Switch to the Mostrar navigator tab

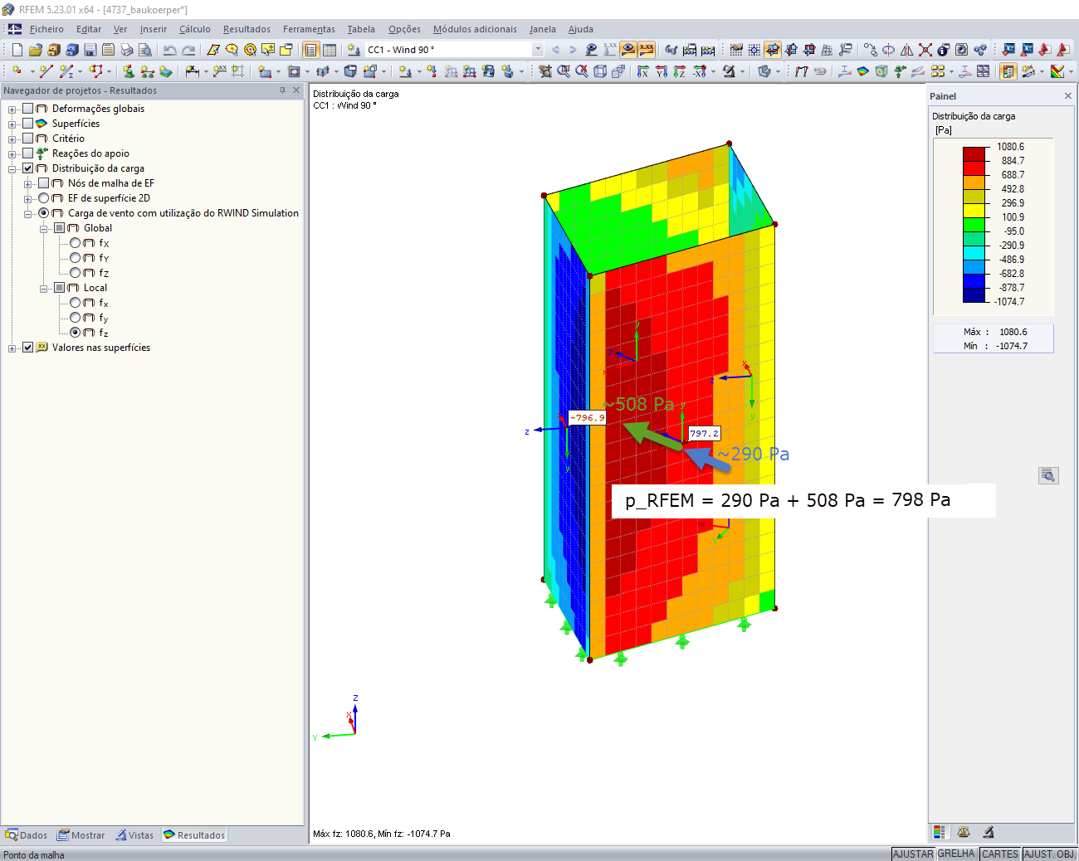81,835
